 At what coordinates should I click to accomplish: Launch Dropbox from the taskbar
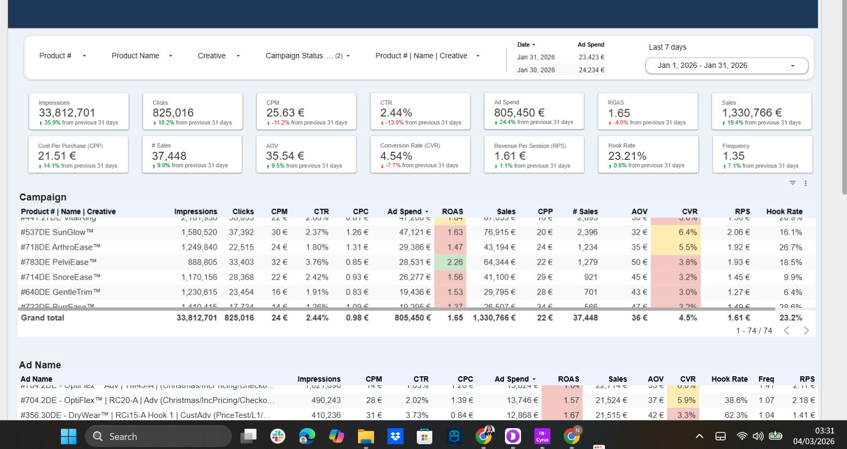click(395, 436)
